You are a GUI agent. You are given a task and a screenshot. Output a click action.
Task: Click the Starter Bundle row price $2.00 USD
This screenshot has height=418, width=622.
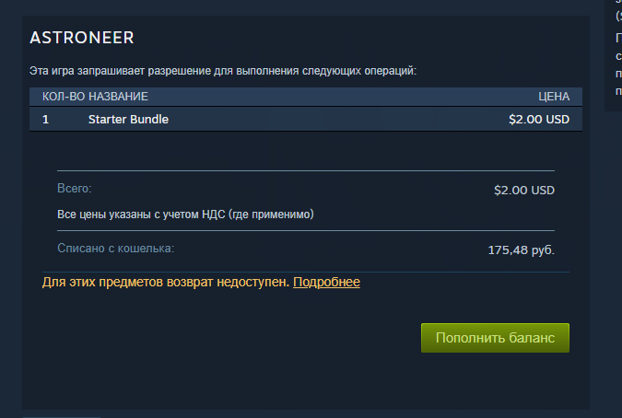coord(539,120)
